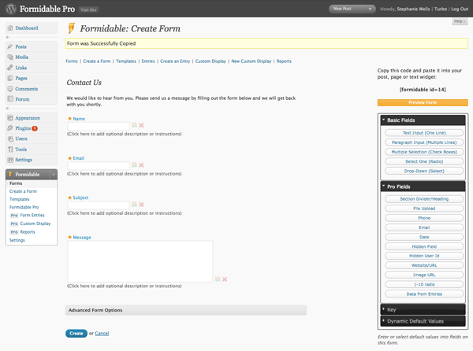Click the Pages sidebar icon
The image size is (473, 351).
10,78
